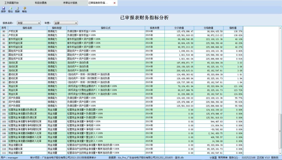Click indicator value 55.77% in row 97
The image size is (282, 160).
(x=239, y=98)
